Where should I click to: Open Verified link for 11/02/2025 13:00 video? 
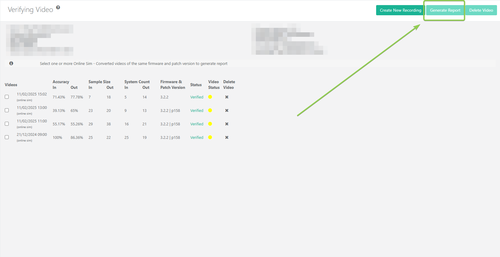[x=197, y=111]
